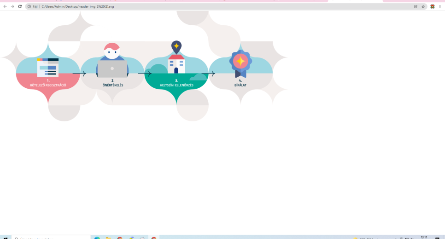The height and width of the screenshot is (239, 445).
Task: Open the profile avatar in Chrome toolbar
Action: pyautogui.click(x=432, y=6)
